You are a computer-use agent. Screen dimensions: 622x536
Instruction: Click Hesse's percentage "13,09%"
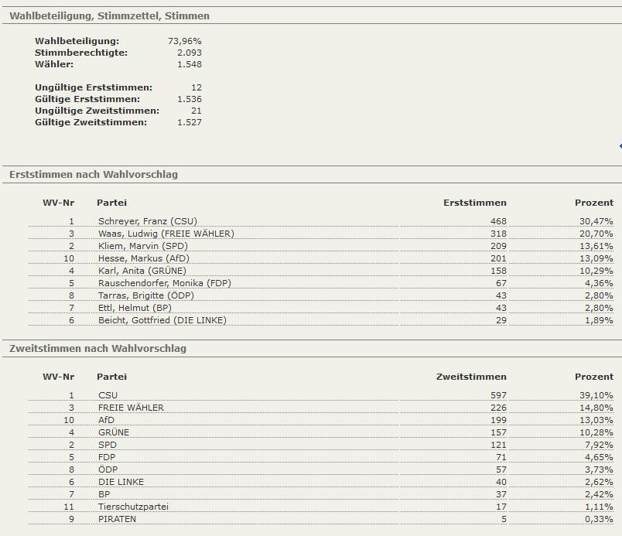[596, 258]
